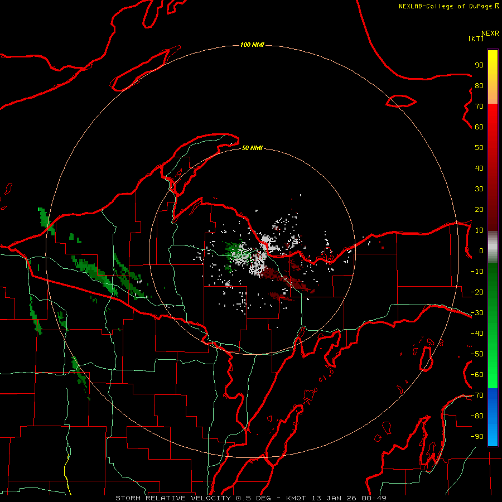The height and width of the screenshot is (502, 502).
Task: Click the -80 scale value
Action: (477, 416)
